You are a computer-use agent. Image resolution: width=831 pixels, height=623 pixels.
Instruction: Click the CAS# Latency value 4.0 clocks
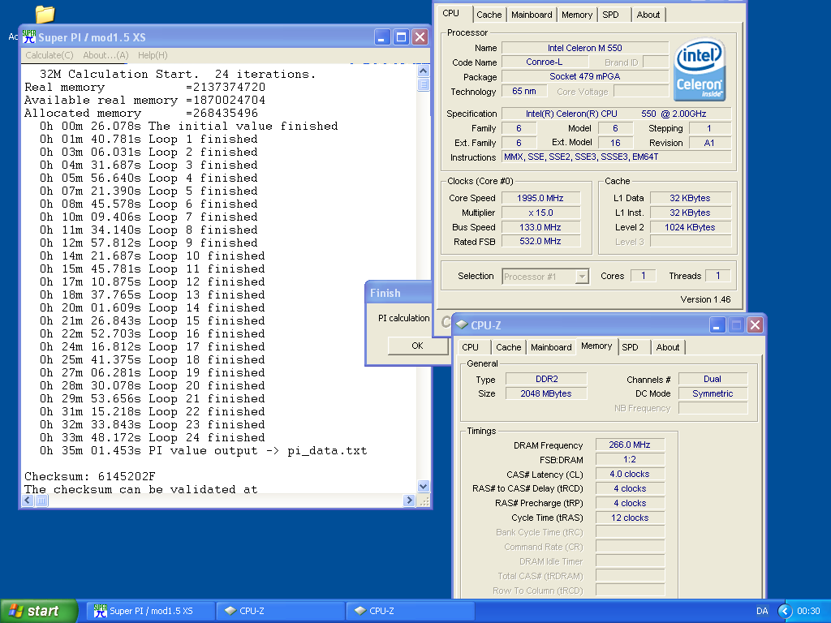click(630, 474)
